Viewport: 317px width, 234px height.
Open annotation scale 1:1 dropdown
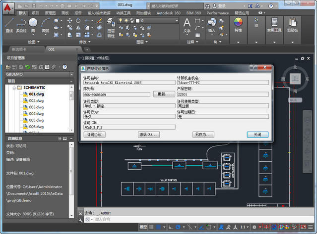[x=245, y=227]
